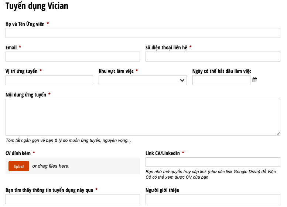Screen dimensions: 287x207
Task: Grab the textarea resize handle corner
Action: pyautogui.click(x=278, y=134)
